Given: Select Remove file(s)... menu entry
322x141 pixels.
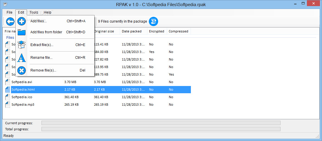Looking at the screenshot, I should coord(55,70).
